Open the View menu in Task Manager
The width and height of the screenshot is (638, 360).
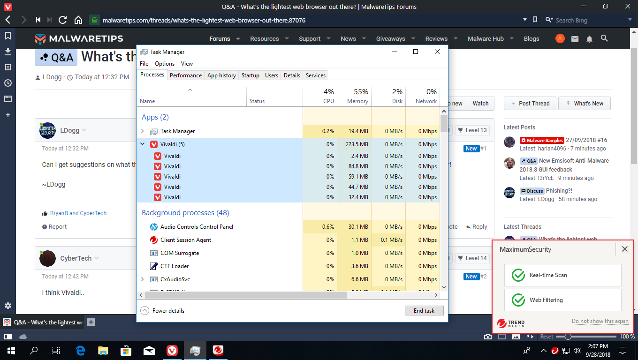(x=187, y=64)
